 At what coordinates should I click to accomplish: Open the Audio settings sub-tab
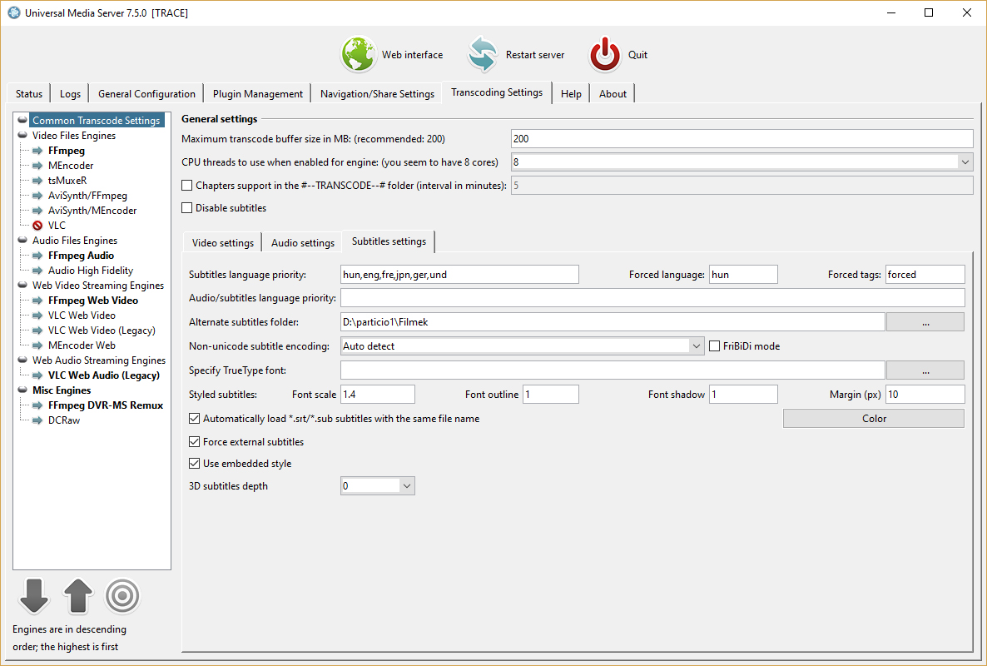tap(303, 243)
